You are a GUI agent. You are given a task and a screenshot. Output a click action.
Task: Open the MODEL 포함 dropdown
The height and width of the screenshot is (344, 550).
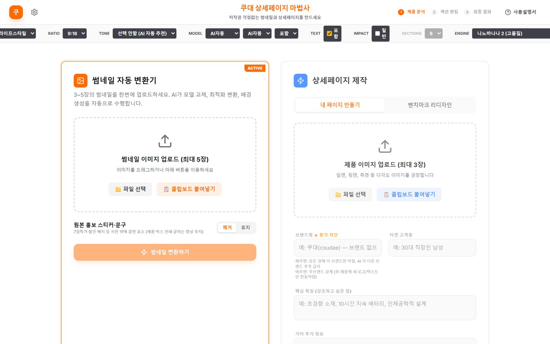(286, 34)
